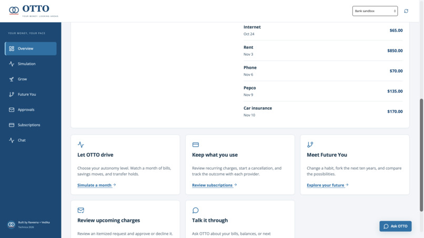Open the Bank sandbox dropdown
This screenshot has height=238, width=424.
coord(375,11)
